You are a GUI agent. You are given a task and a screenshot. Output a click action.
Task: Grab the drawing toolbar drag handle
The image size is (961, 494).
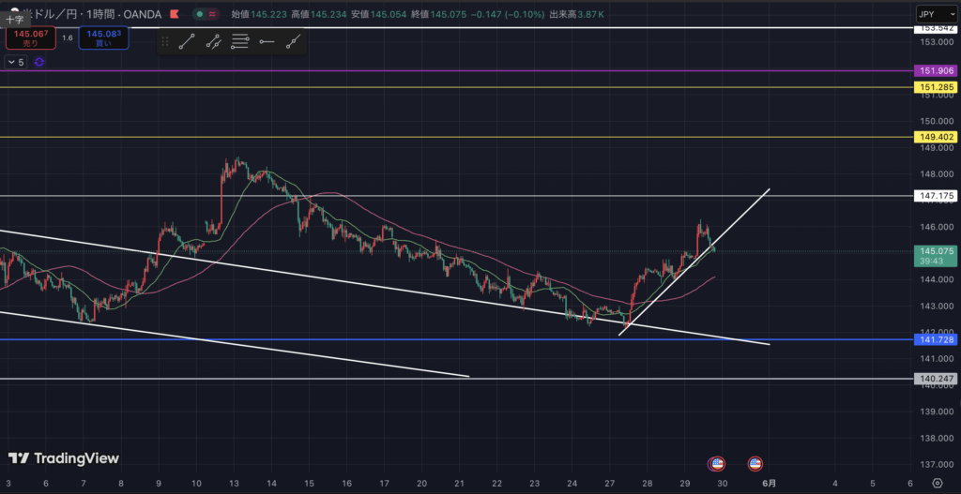coord(165,41)
